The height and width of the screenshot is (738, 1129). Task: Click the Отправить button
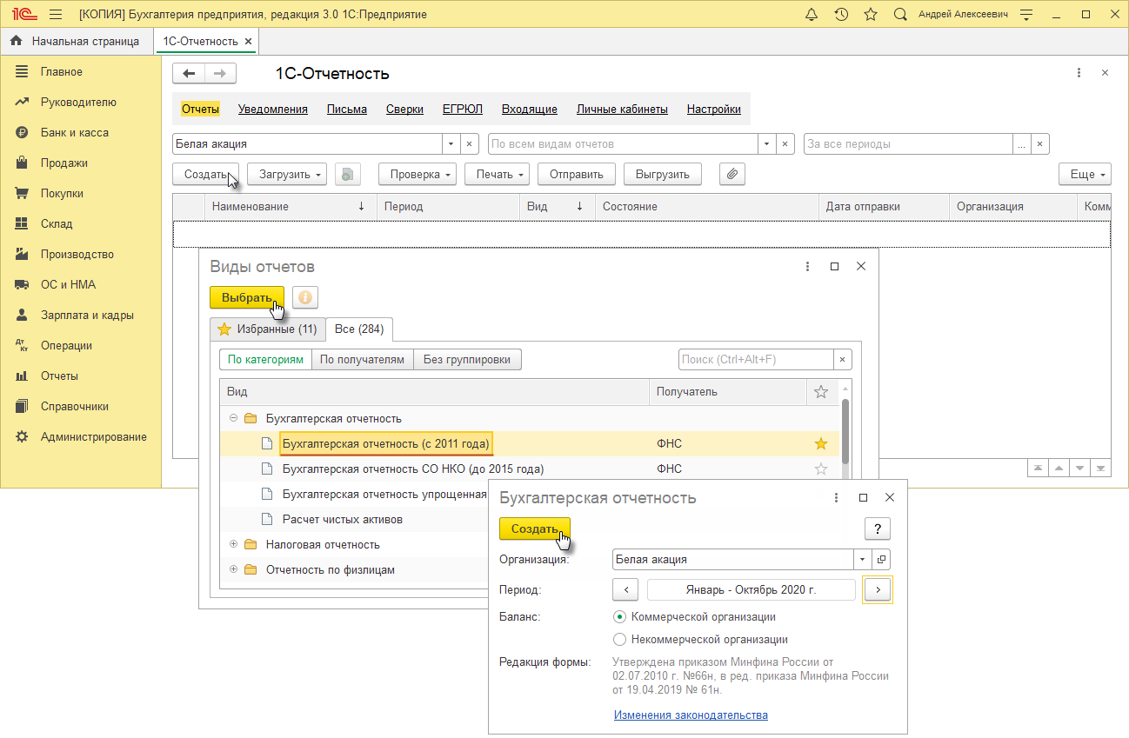coord(577,174)
